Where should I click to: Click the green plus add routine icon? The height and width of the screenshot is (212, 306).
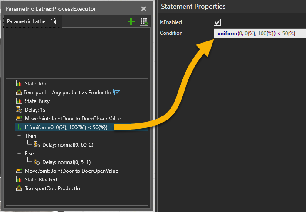131,21
